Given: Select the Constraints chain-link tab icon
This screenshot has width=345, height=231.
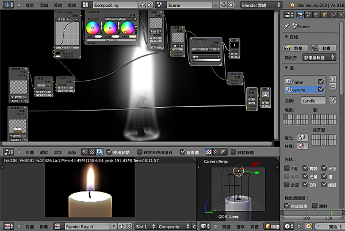Looking at the screenshot, I should pos(333,15).
